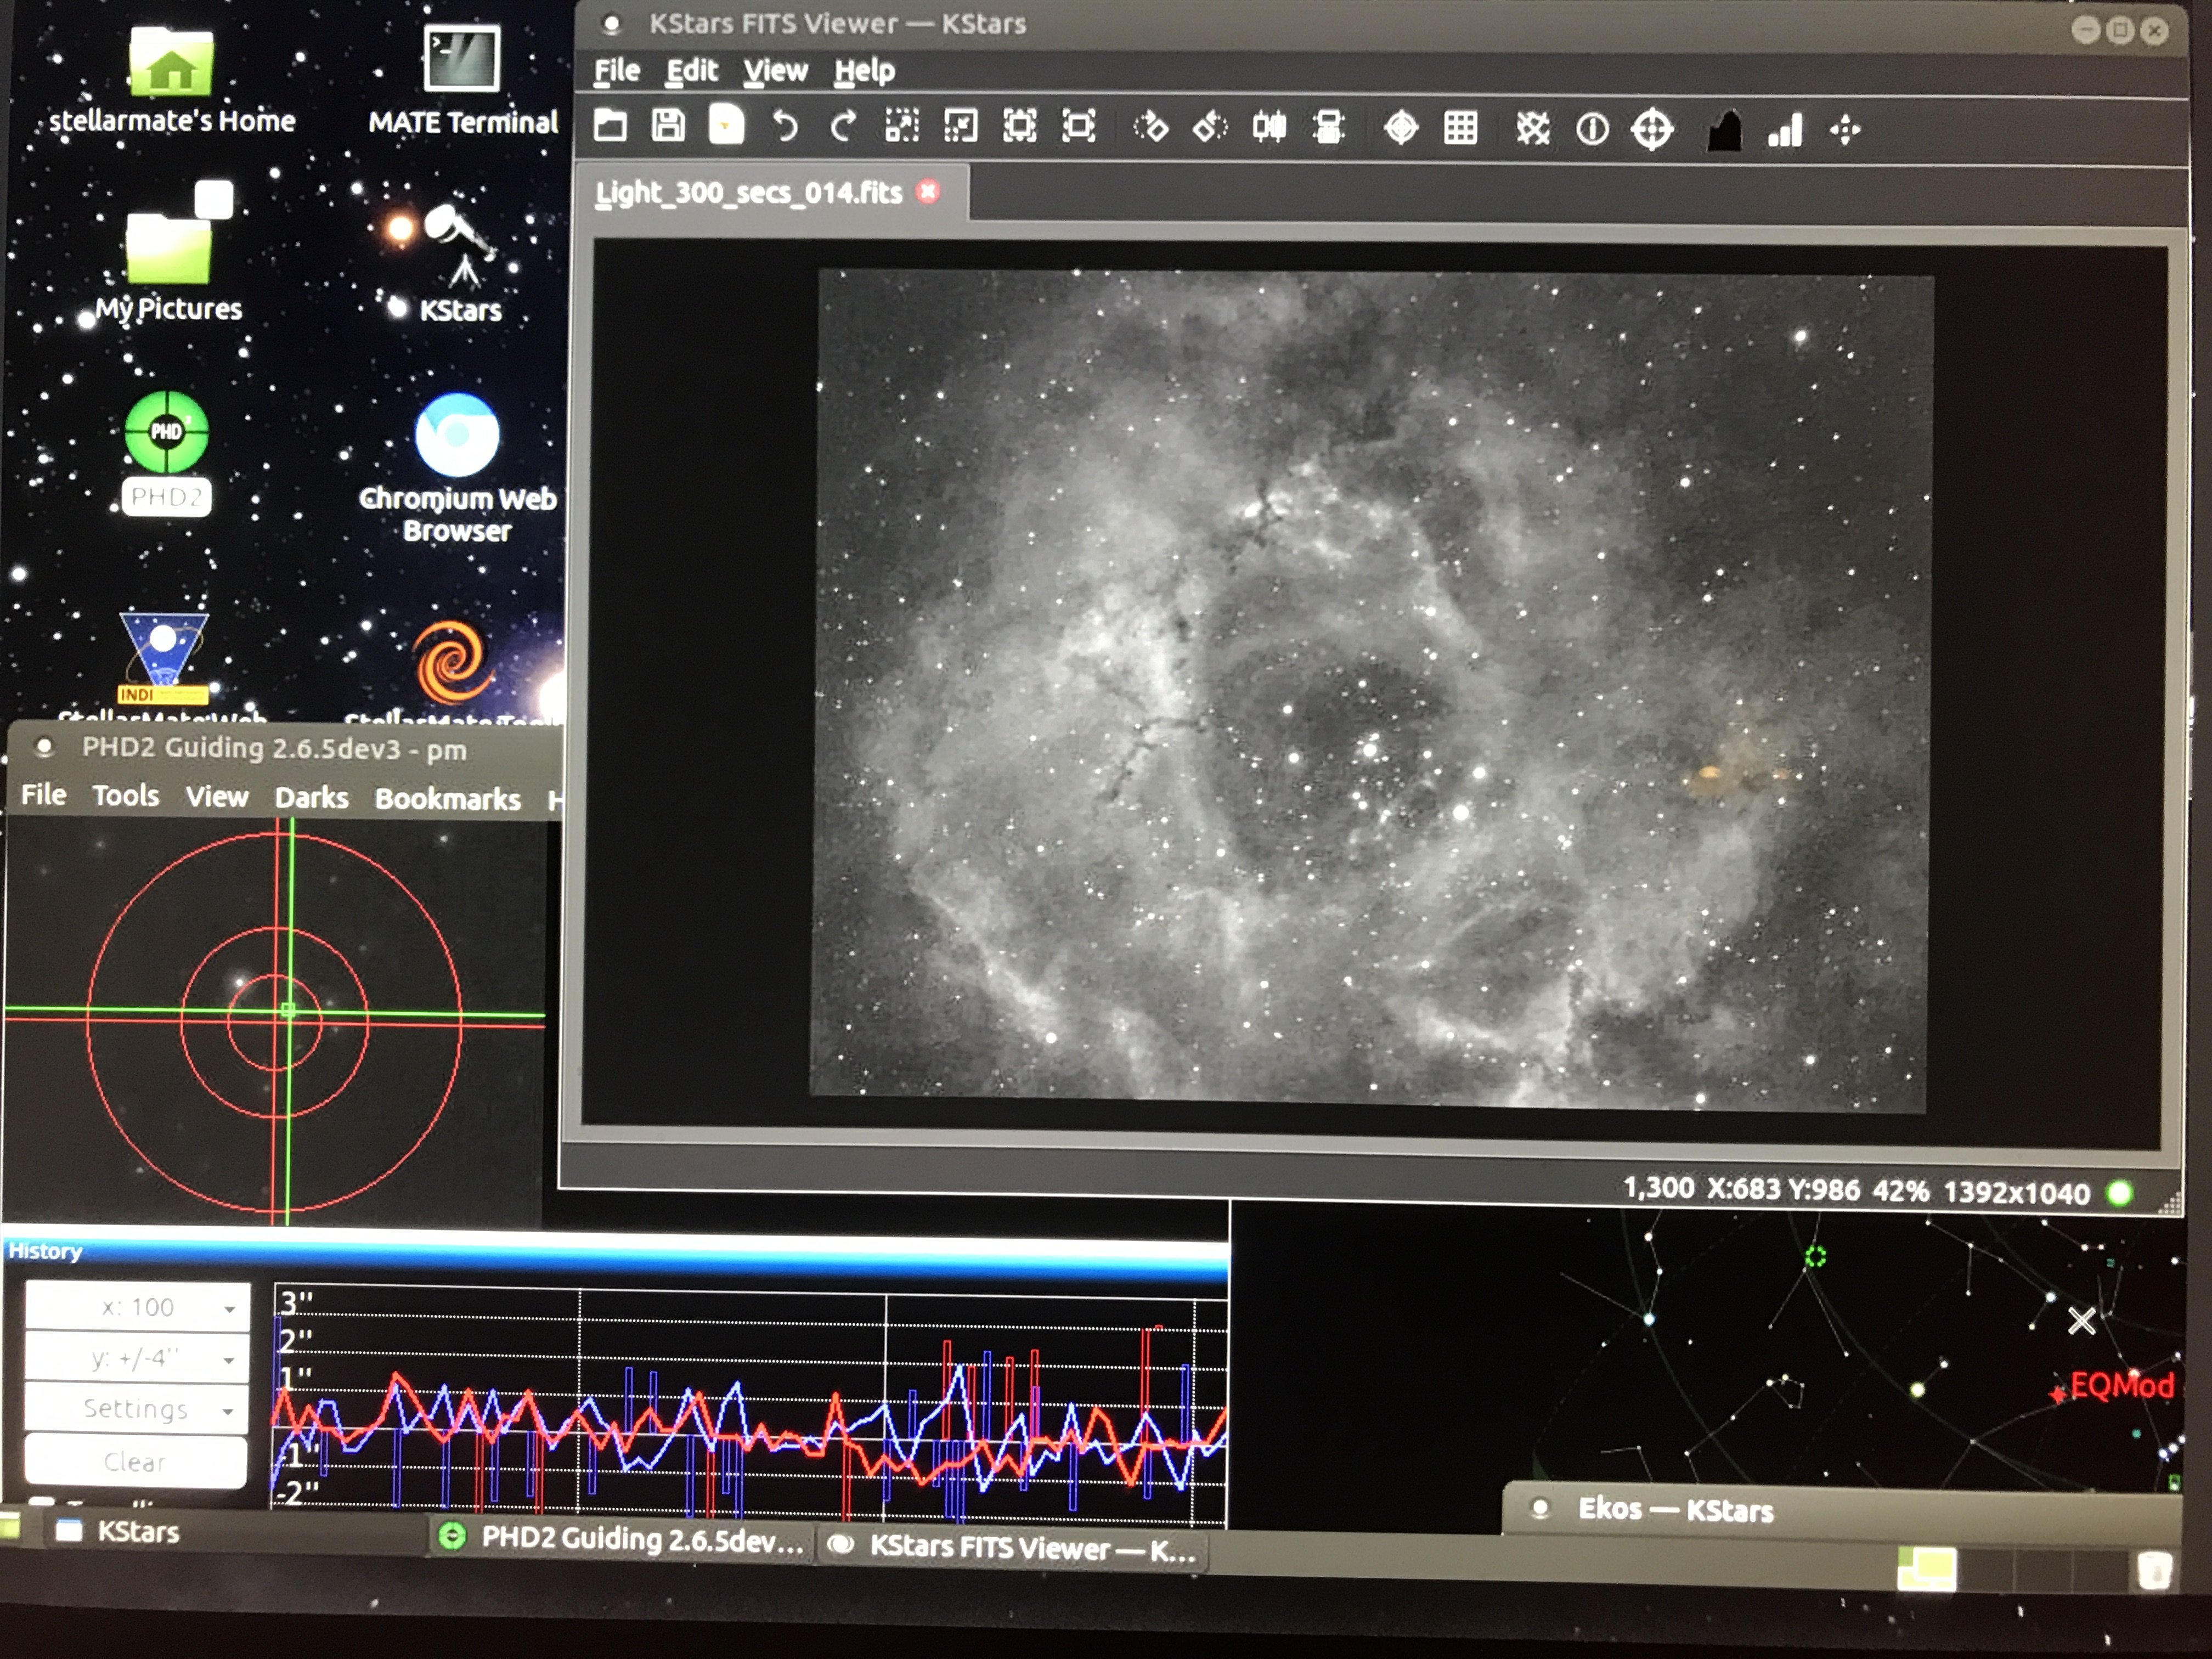
Task: Open a FITS file with toolbar folder icon
Action: (x=610, y=126)
